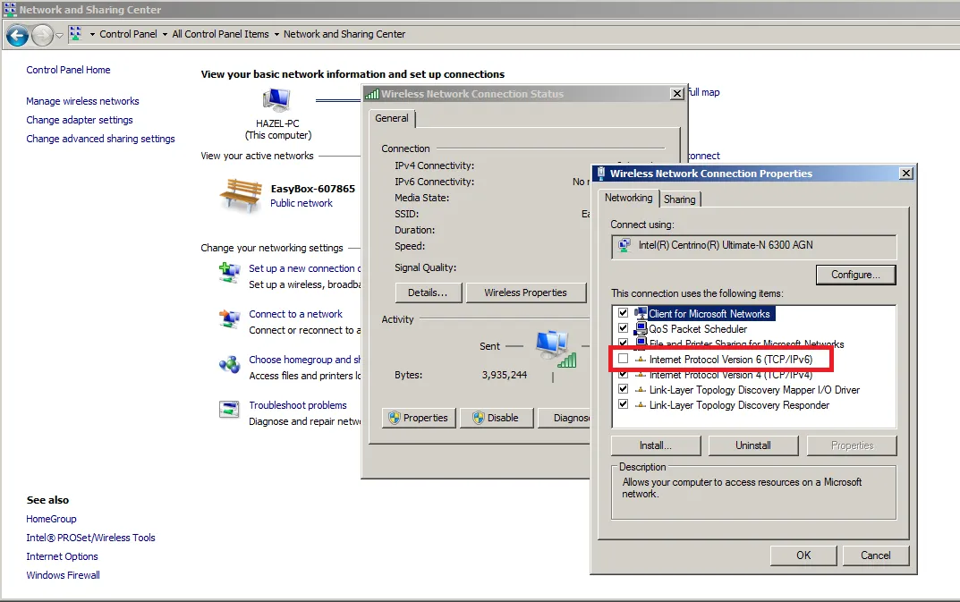Open Set up a new connection link
The image size is (960, 602).
click(304, 268)
